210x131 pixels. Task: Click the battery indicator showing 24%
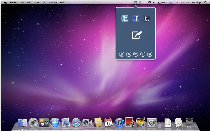point(163,2)
